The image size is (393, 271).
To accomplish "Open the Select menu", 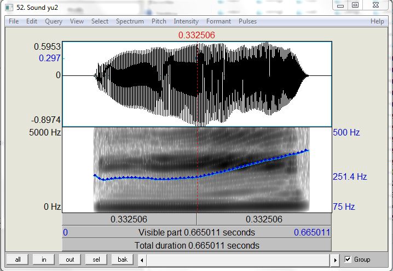I will (100, 21).
